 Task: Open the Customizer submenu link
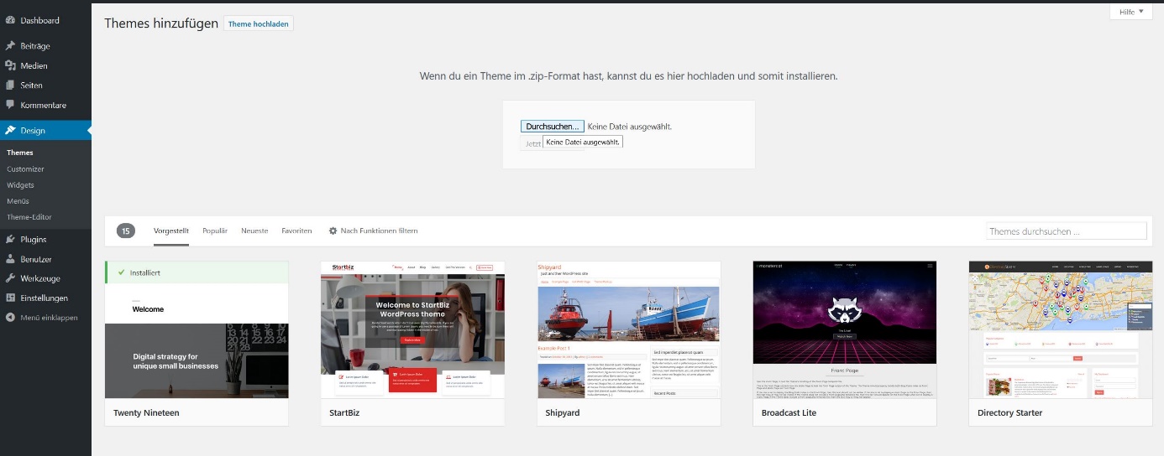pyautogui.click(x=25, y=168)
